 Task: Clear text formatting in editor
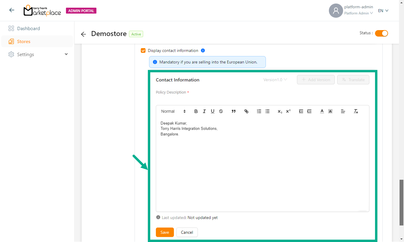point(356,111)
